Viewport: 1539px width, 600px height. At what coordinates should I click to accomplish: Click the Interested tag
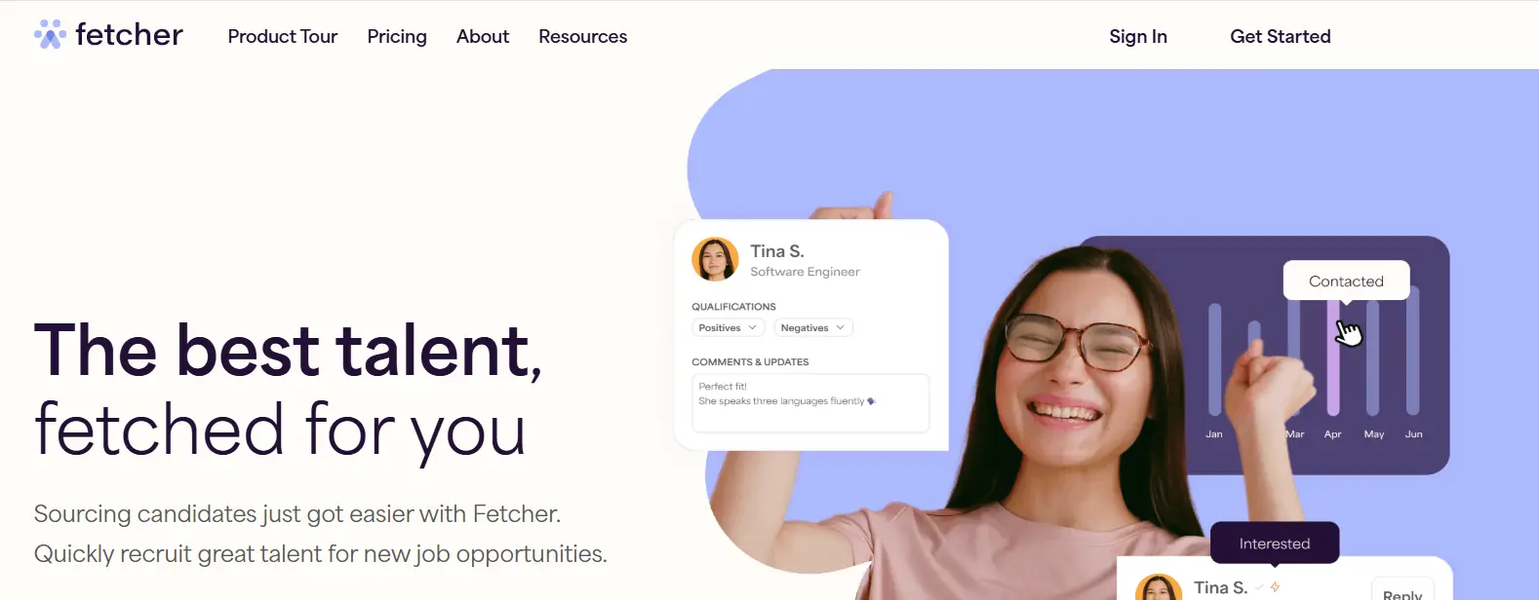(1275, 544)
